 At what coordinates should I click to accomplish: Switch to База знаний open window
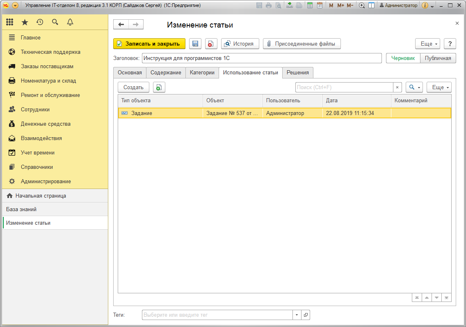[x=55, y=209]
